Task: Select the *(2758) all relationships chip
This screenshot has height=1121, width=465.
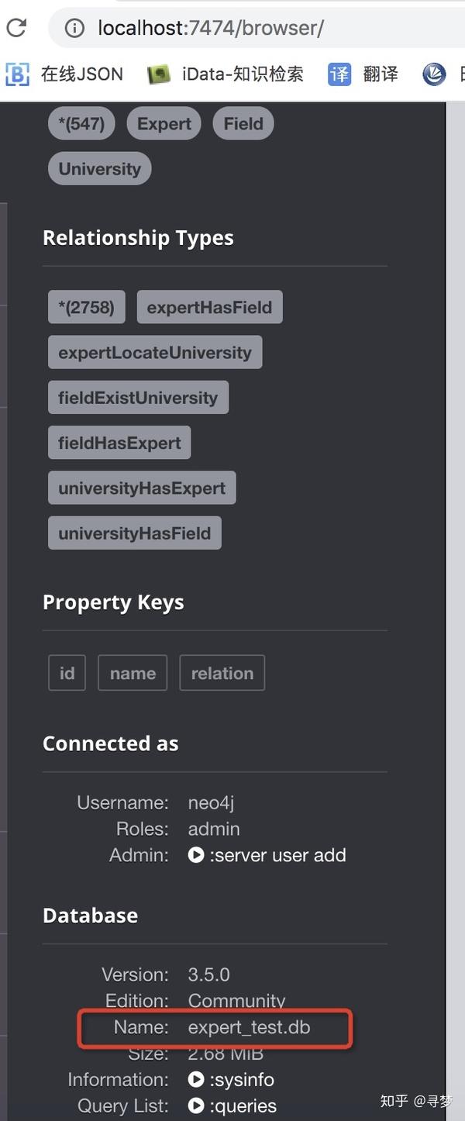Action: (x=86, y=308)
